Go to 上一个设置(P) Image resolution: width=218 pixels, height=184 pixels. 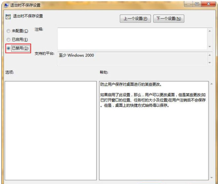click(x=135, y=18)
